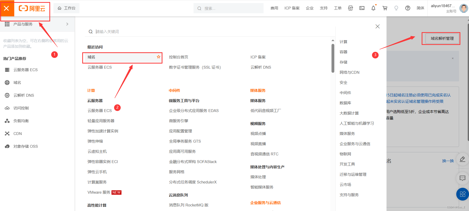Click the 对象存储 OSS icon in sidebar
469x211 pixels.
7,146
